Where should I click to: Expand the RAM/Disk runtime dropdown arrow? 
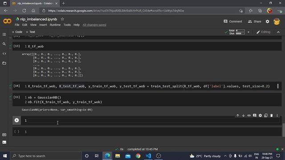248,32
